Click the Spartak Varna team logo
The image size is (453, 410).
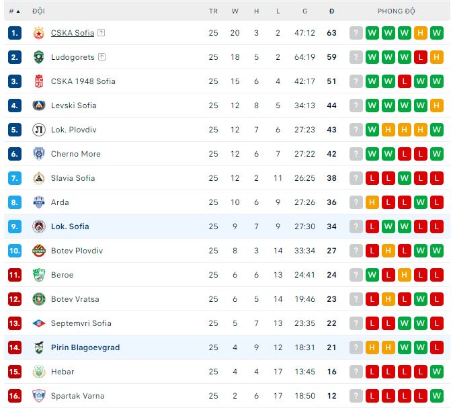[x=38, y=396]
